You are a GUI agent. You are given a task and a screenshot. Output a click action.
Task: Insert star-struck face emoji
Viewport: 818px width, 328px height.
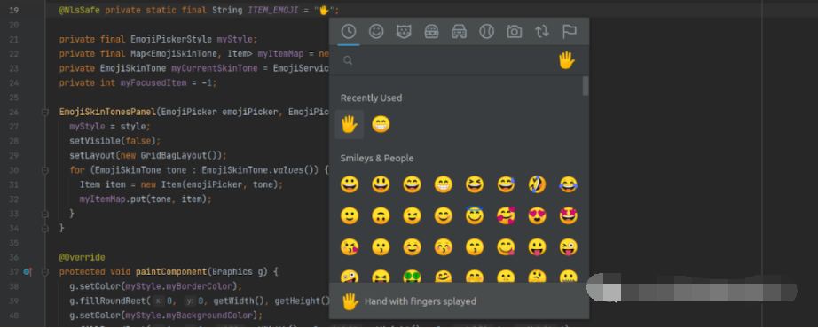pos(569,216)
